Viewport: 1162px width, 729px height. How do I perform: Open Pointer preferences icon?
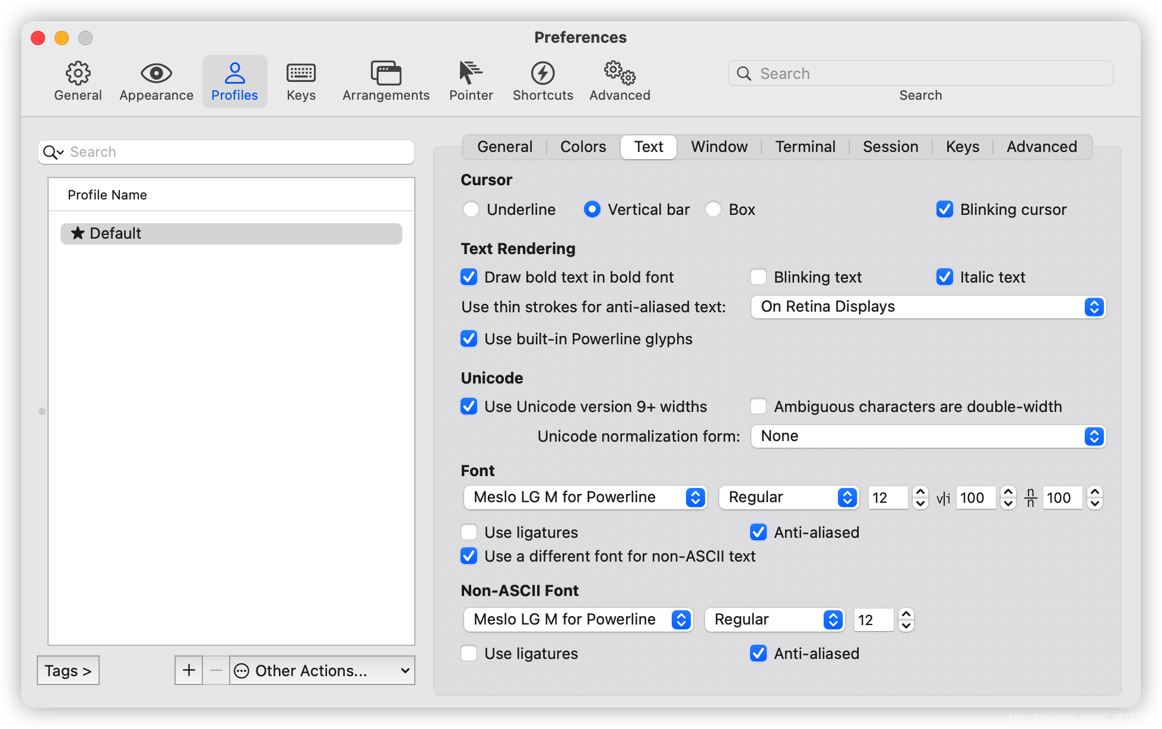click(x=471, y=74)
